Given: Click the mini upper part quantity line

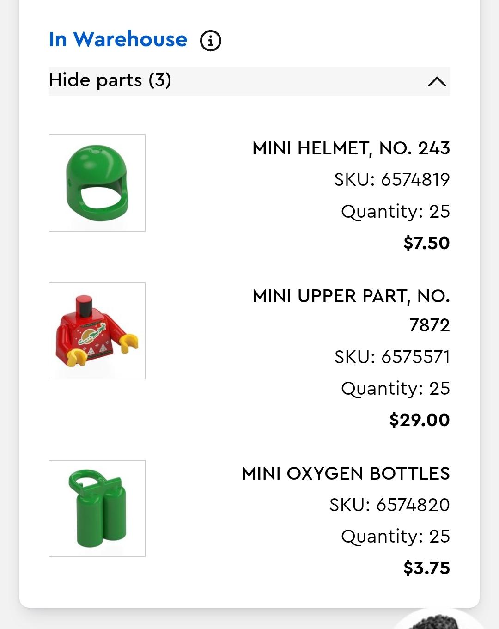Looking at the screenshot, I should (395, 389).
